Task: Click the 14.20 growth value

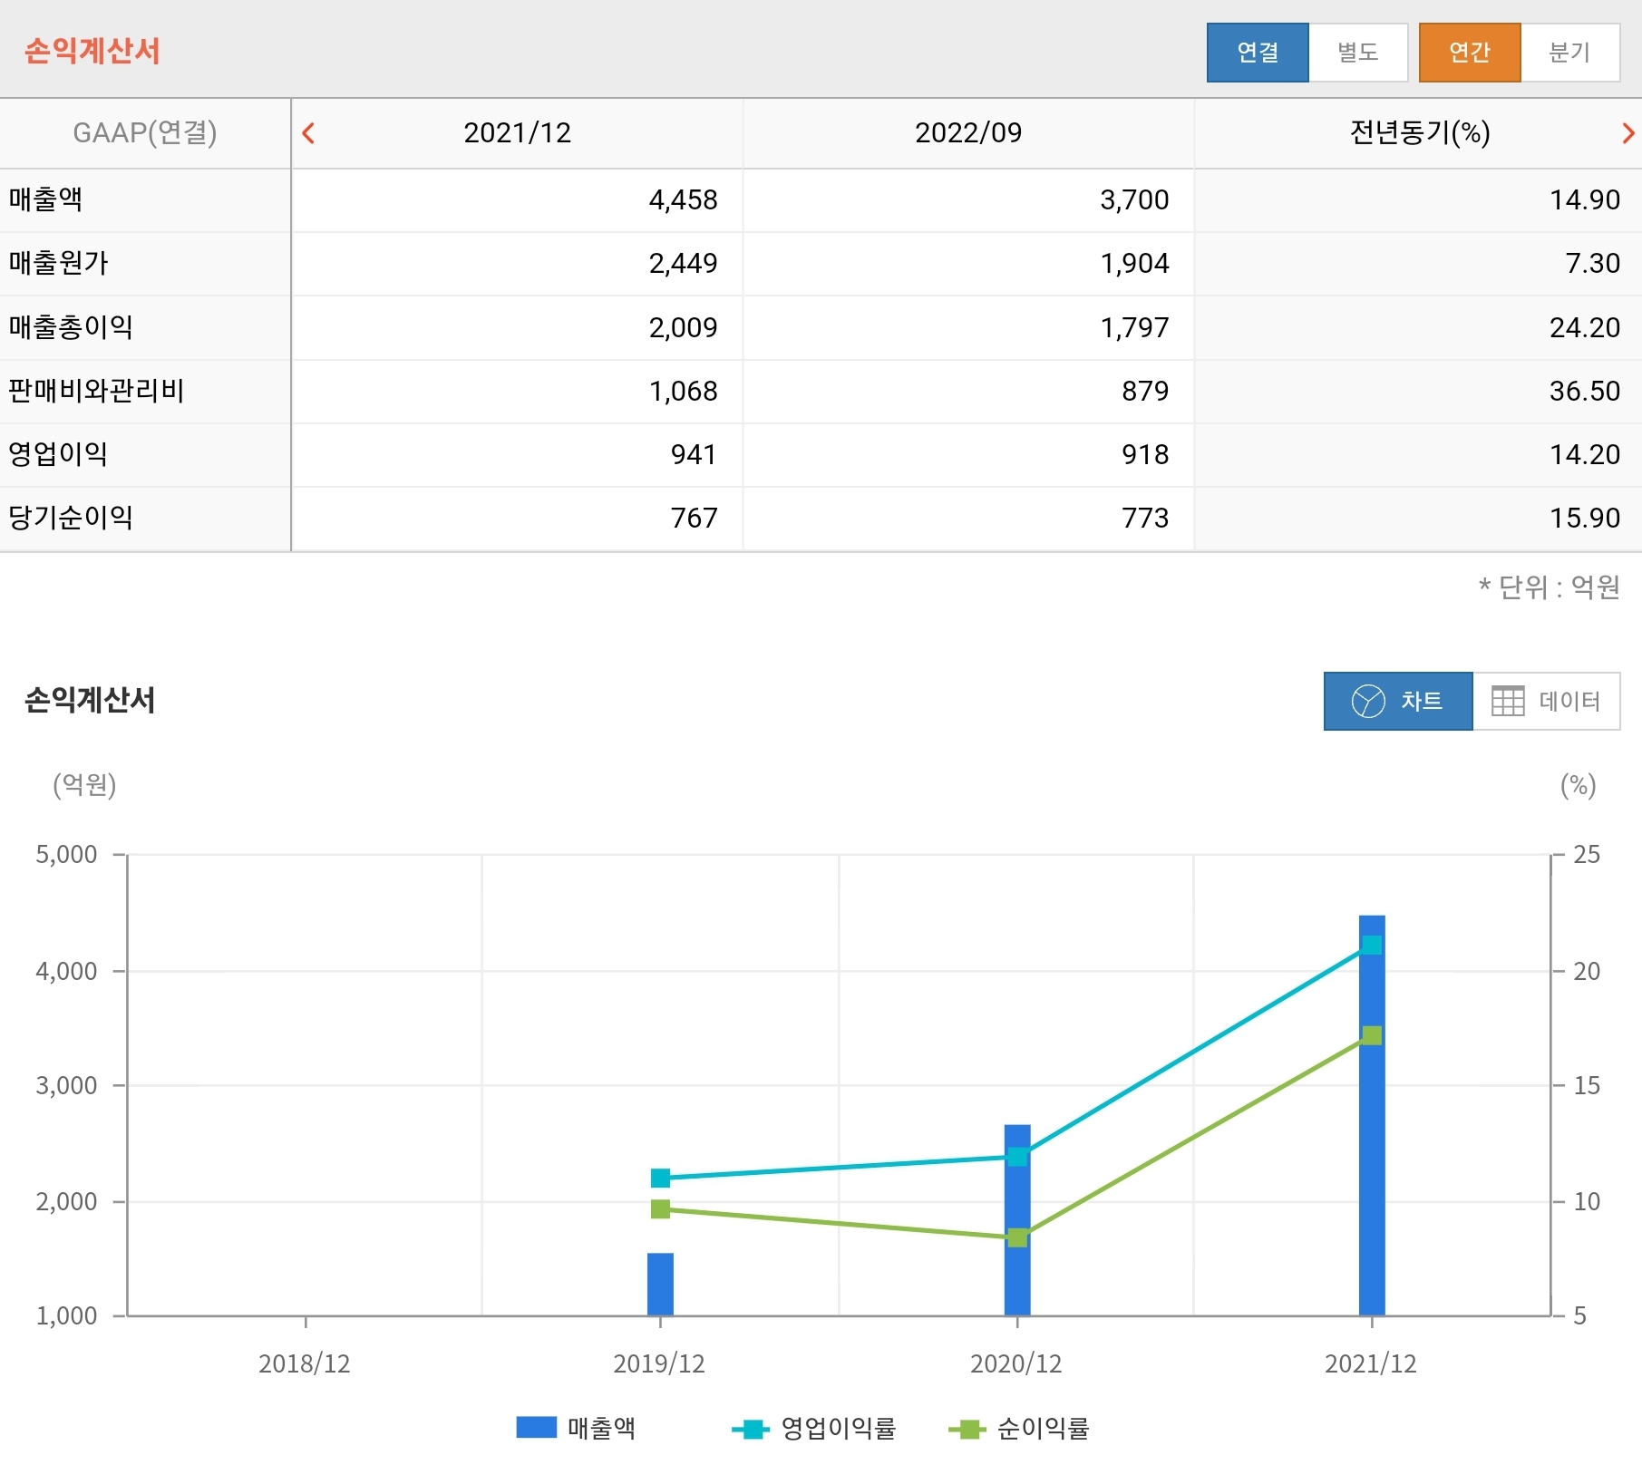Action: pyautogui.click(x=1585, y=454)
